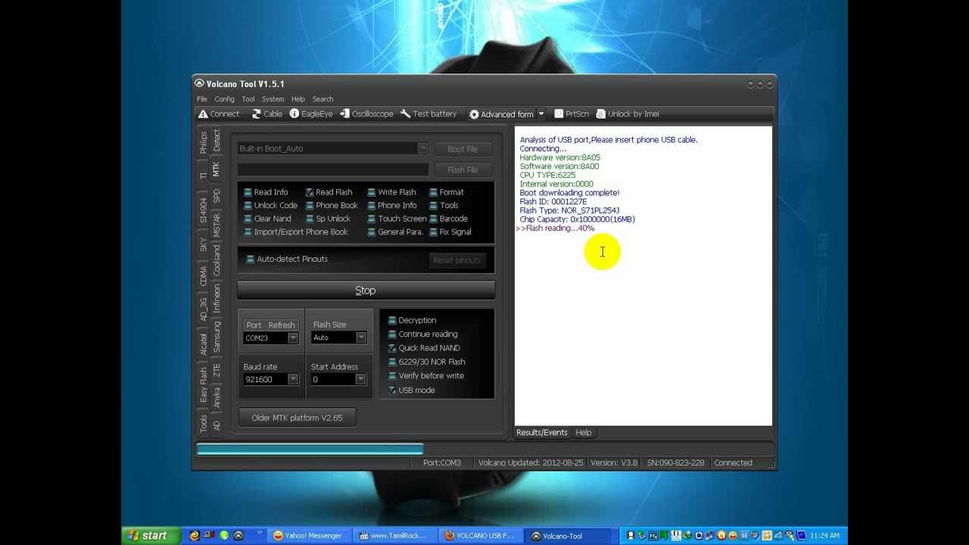Click the Volcano Tool title bar logo
Image resolution: width=969 pixels, height=545 pixels.
coord(199,83)
